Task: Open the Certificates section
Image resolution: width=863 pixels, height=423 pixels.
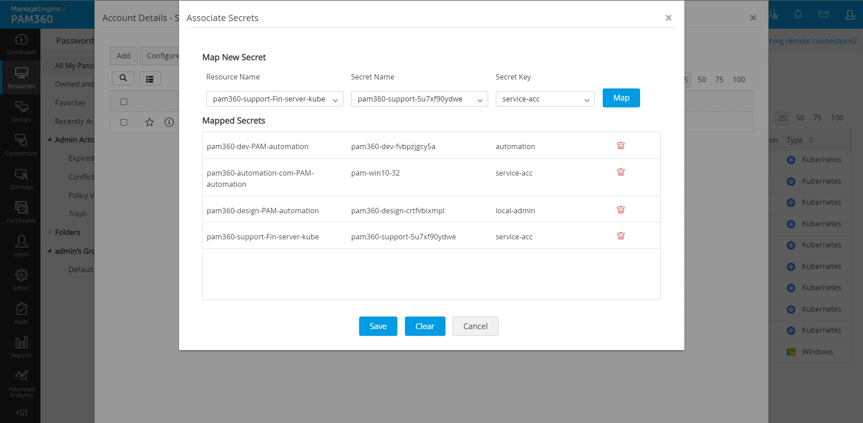Action: (x=21, y=213)
